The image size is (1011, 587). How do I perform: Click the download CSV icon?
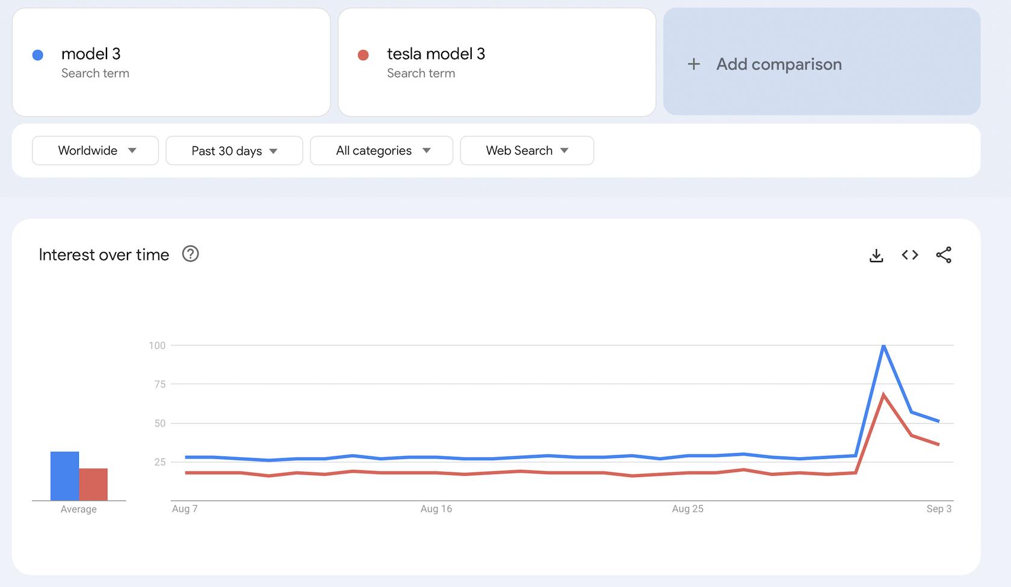click(876, 256)
